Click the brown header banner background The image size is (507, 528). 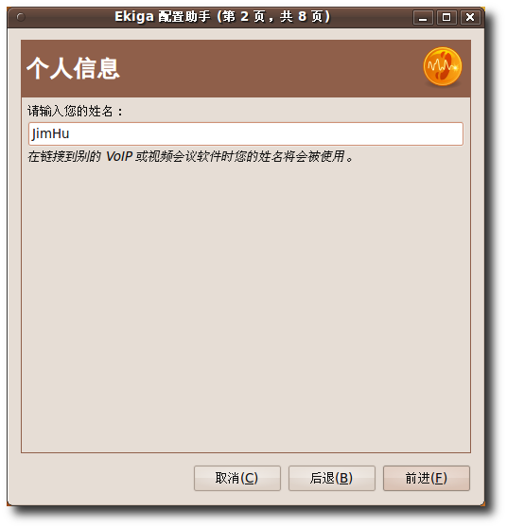[x=270, y=68]
